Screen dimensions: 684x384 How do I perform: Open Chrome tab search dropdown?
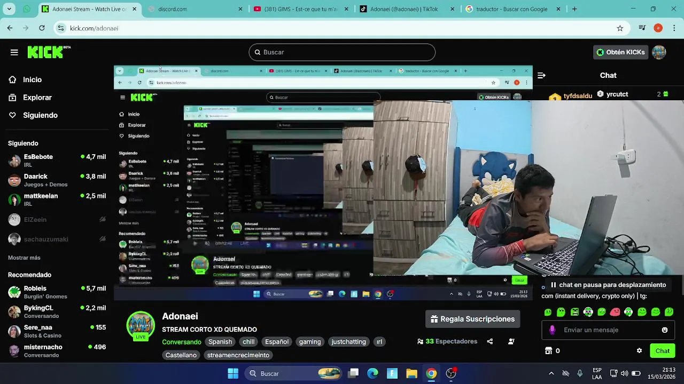(x=10, y=9)
